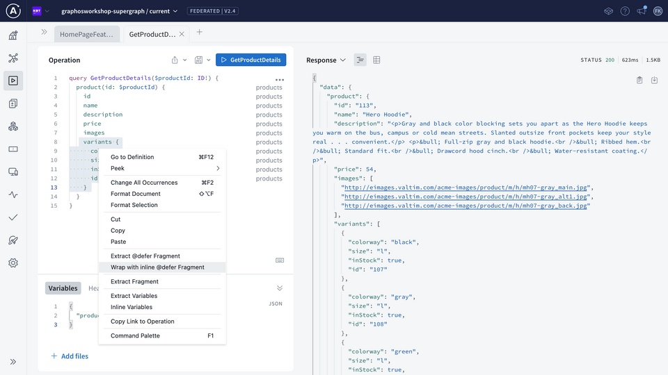Open the insights activity pulse icon
The width and height of the screenshot is (668, 375).
pyautogui.click(x=13, y=194)
